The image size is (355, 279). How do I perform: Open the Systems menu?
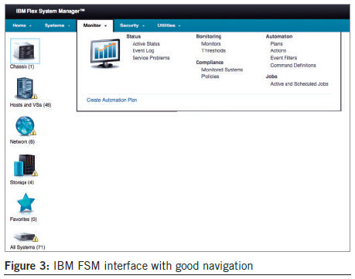point(57,26)
